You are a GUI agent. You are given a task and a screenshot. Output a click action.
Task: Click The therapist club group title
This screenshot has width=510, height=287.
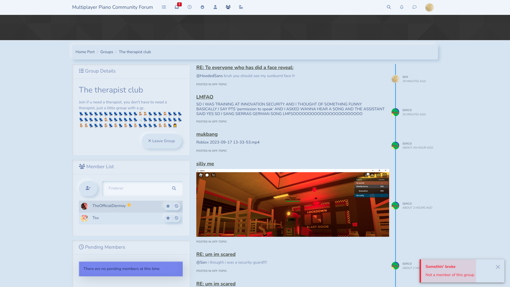coord(111,90)
